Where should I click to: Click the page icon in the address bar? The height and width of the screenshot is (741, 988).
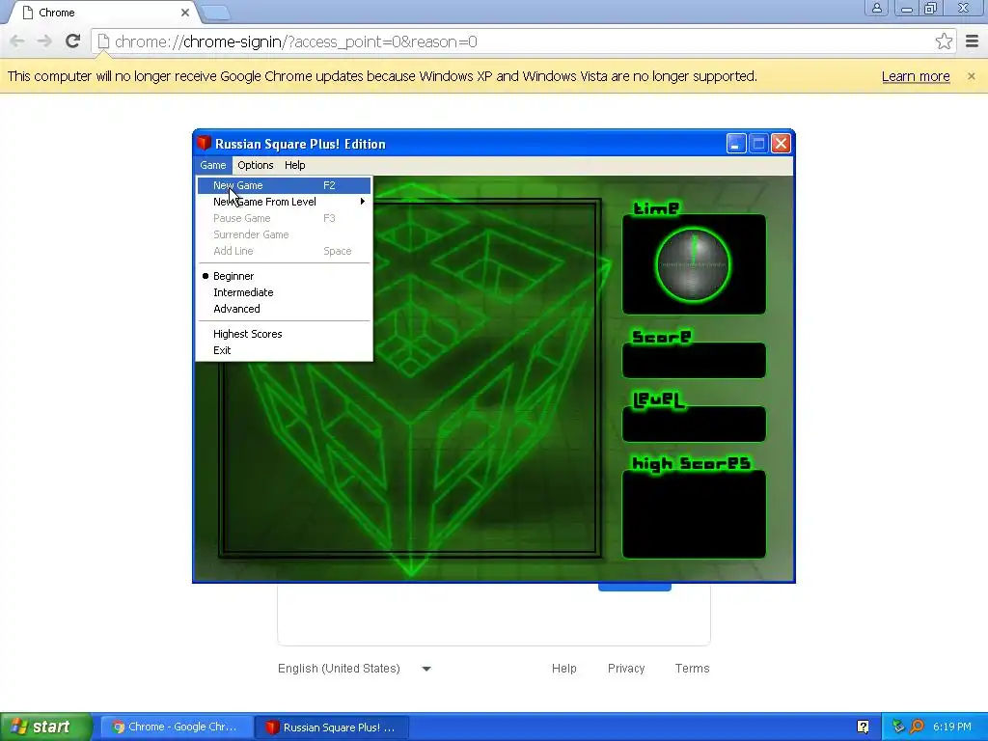tap(103, 41)
